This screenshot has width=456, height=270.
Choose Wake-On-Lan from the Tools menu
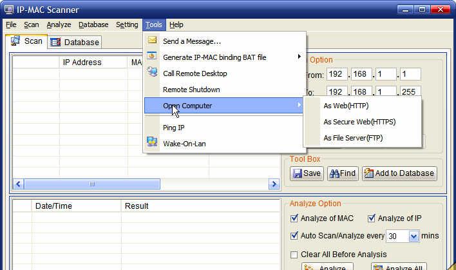tap(225, 144)
